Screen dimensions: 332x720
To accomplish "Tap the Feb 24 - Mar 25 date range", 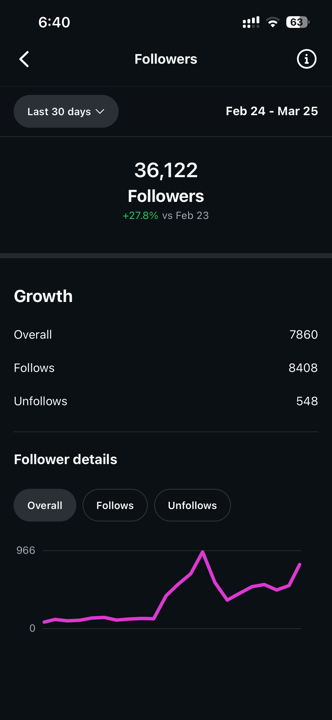I will tap(272, 111).
